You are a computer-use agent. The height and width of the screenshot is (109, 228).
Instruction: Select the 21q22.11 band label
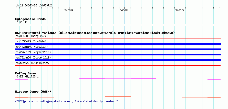coord(22,22)
